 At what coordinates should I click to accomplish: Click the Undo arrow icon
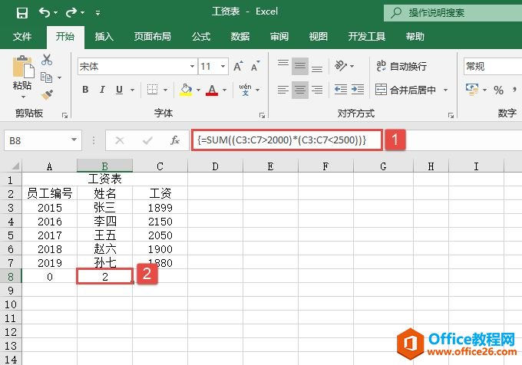(45, 12)
